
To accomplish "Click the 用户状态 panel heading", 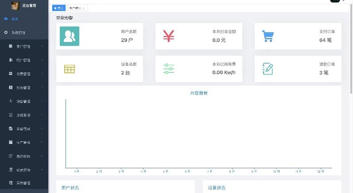I will coord(70,188).
